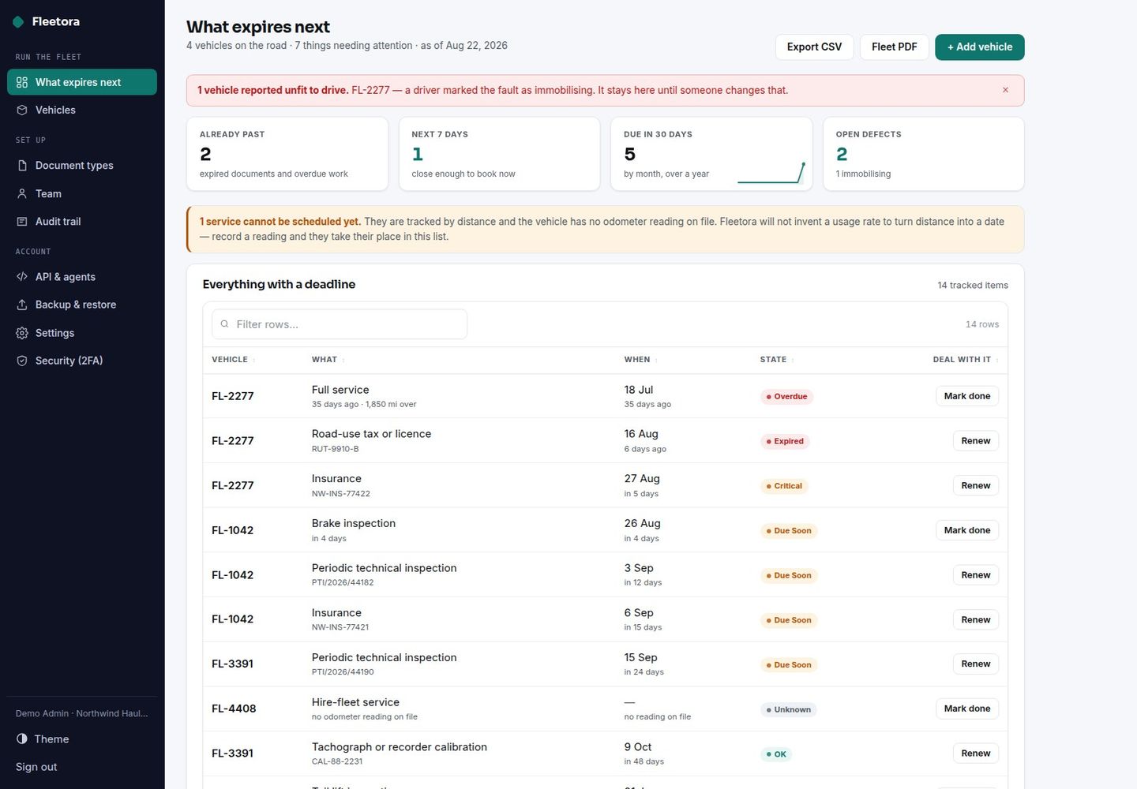
Task: Click the OK state badge
Action: 776,754
